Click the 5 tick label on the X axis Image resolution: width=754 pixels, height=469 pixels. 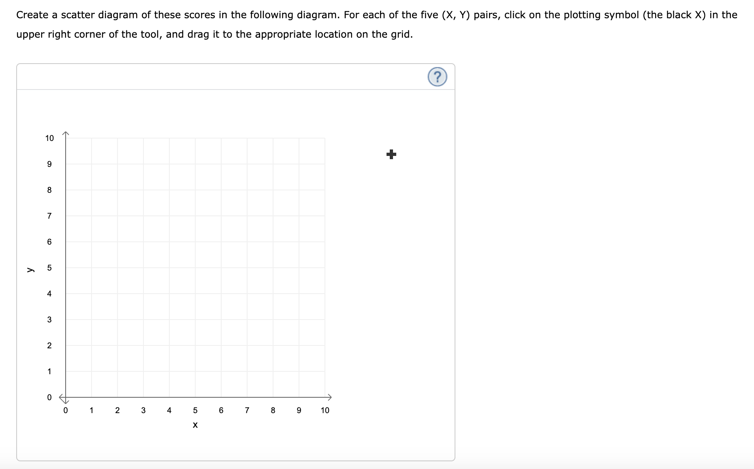click(195, 411)
